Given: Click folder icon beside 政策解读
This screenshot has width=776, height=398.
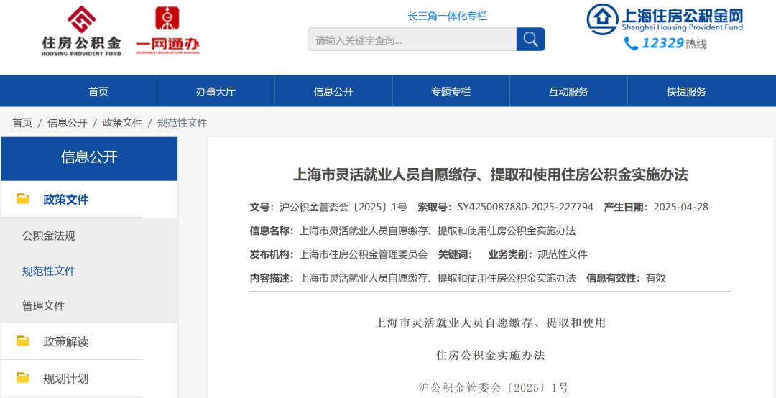Looking at the screenshot, I should coord(23,341).
